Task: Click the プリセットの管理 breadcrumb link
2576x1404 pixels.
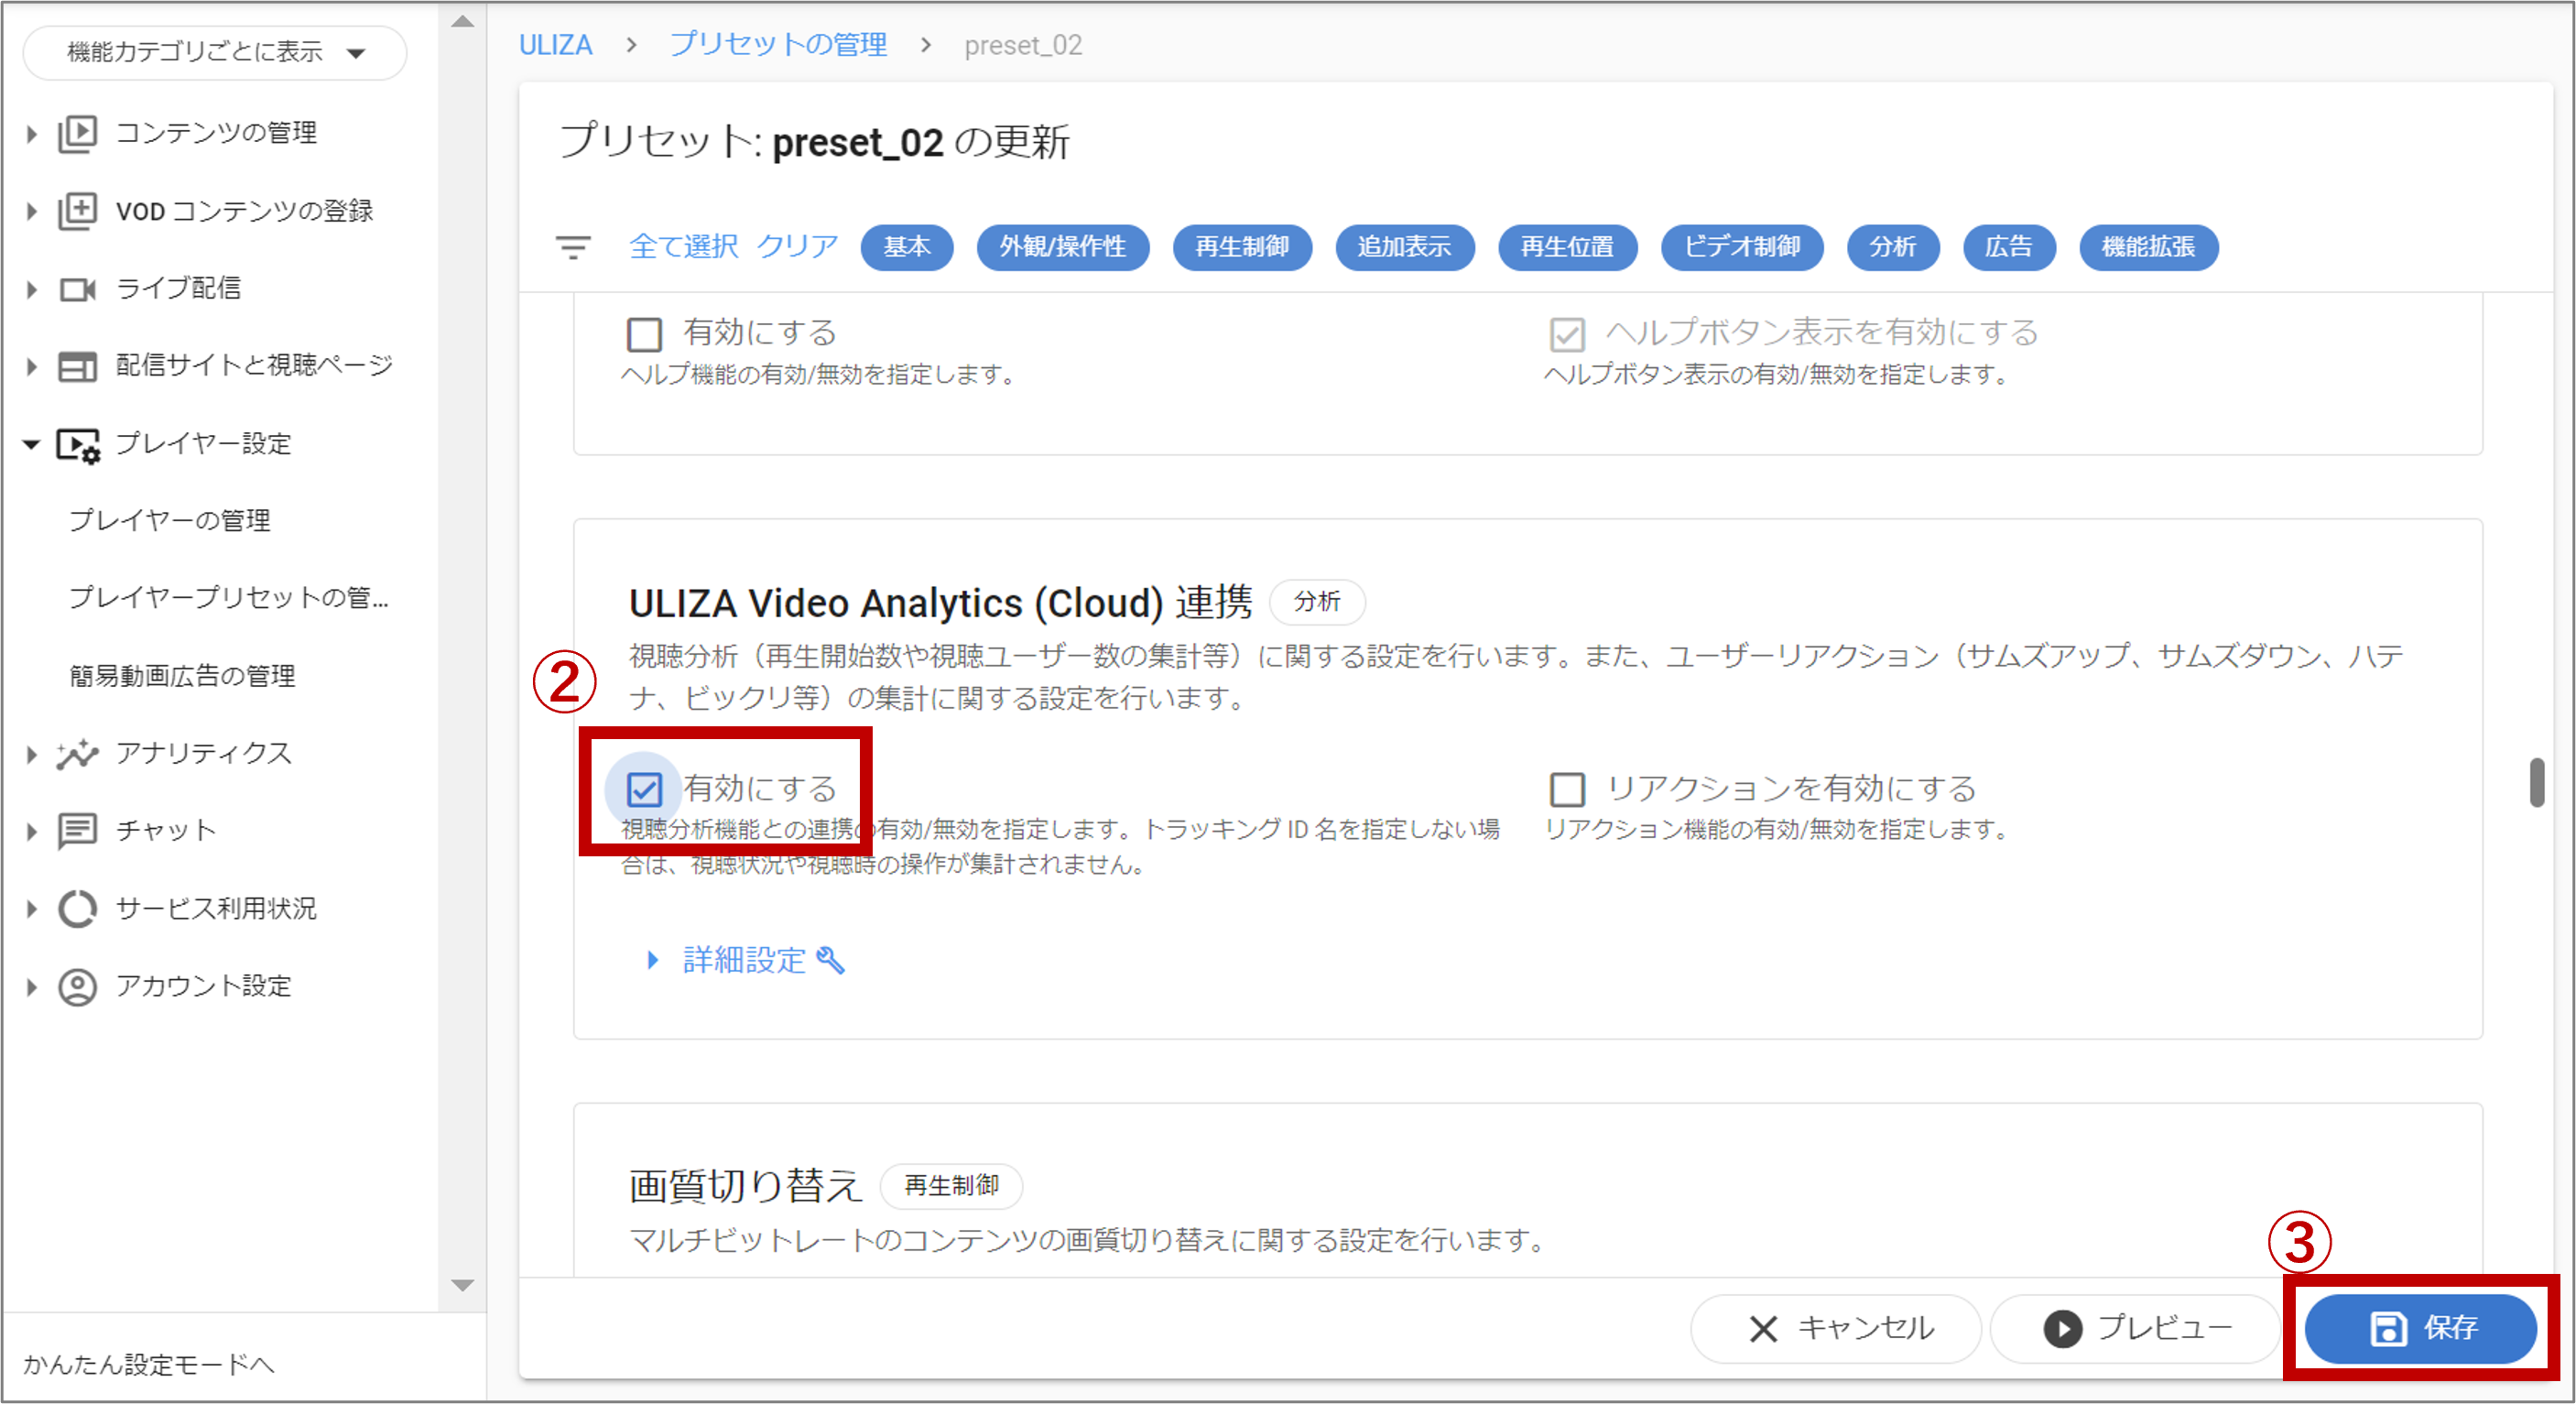Action: [778, 45]
